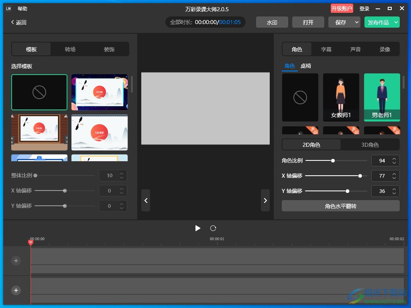This screenshot has height=308, width=411.
Task: Select the blank no-template thumbnail
Action: coord(39,92)
